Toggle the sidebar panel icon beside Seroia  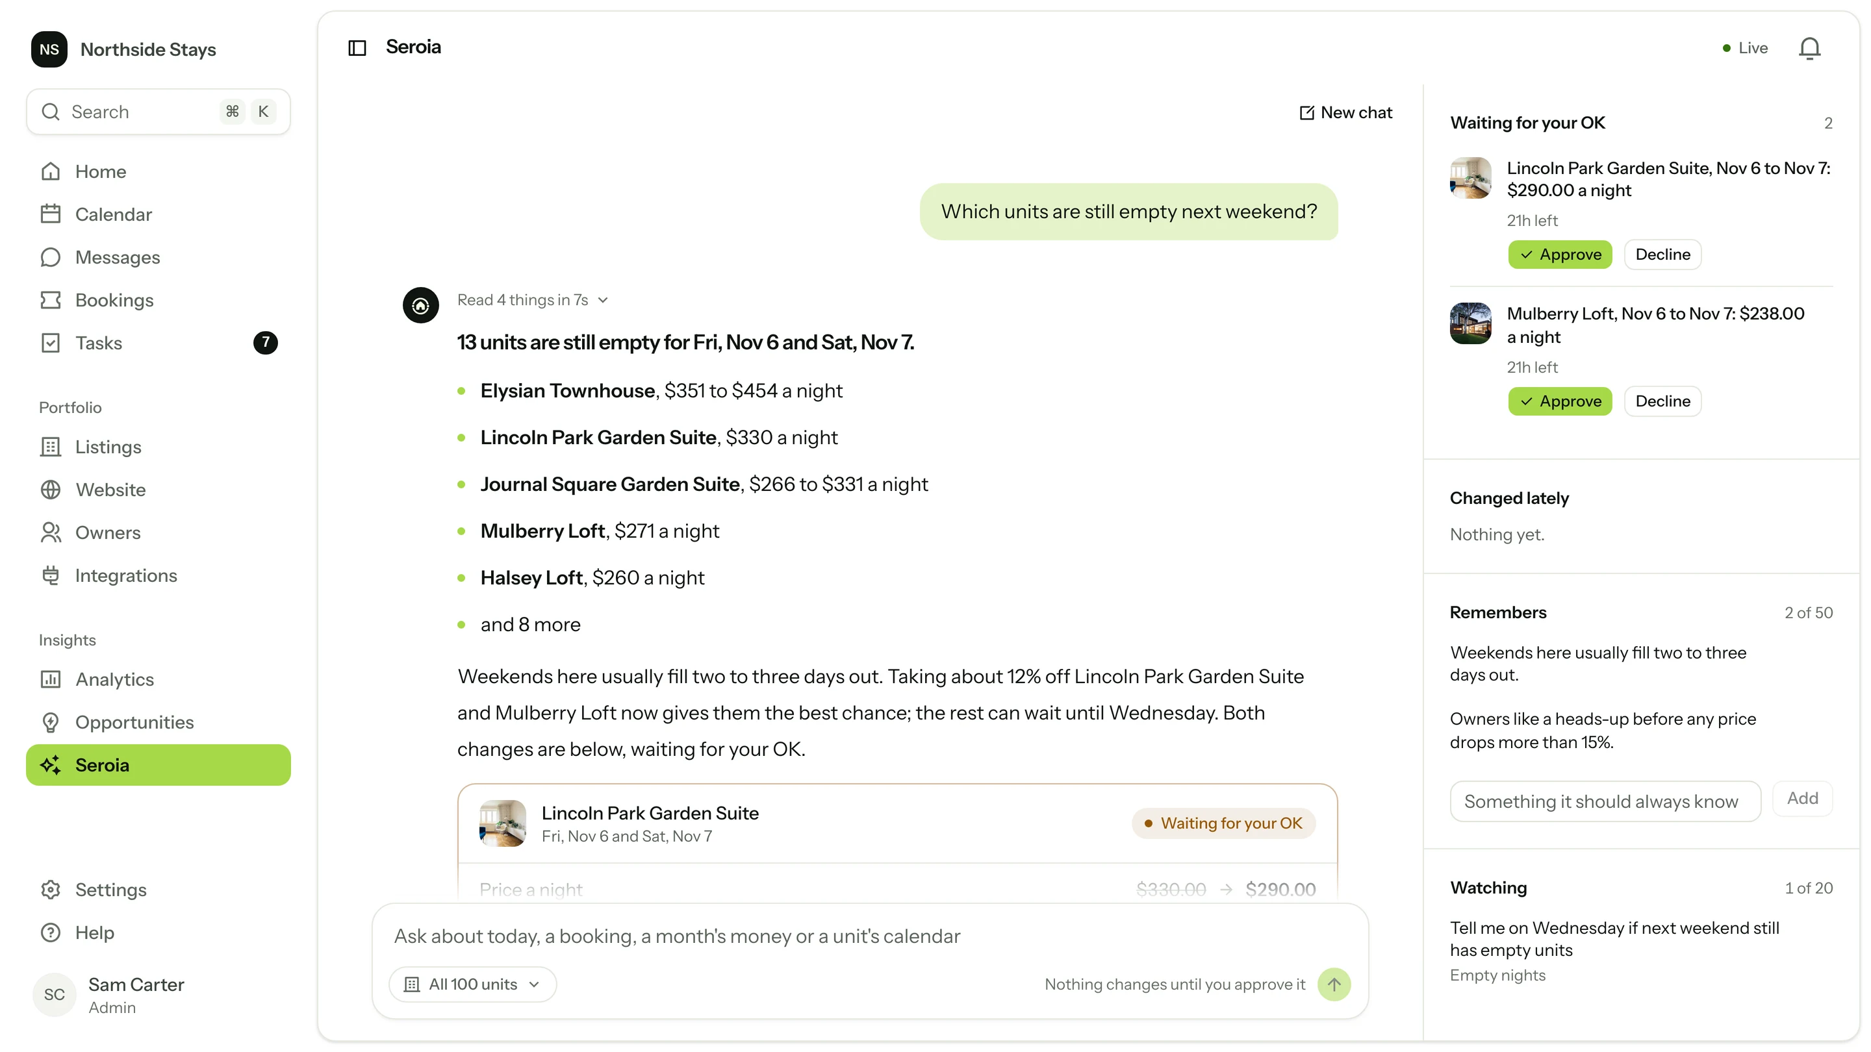point(357,48)
